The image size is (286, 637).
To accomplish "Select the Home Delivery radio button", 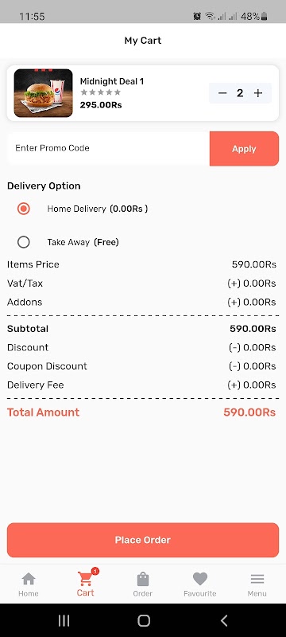I will 24,209.
